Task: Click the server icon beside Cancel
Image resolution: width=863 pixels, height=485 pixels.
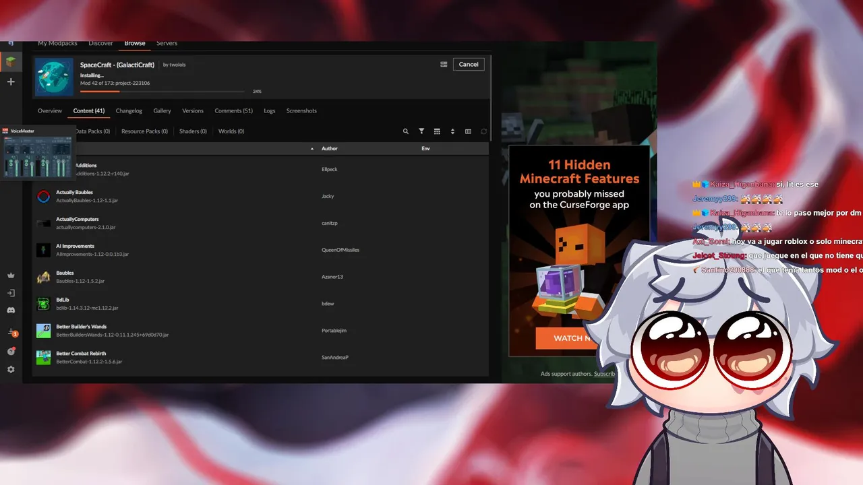Action: [x=444, y=65]
